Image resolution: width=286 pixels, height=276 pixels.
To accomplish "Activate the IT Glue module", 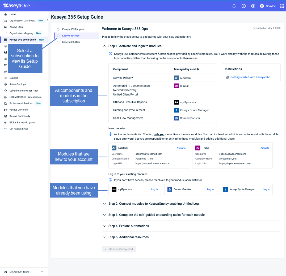I will (265, 148).
